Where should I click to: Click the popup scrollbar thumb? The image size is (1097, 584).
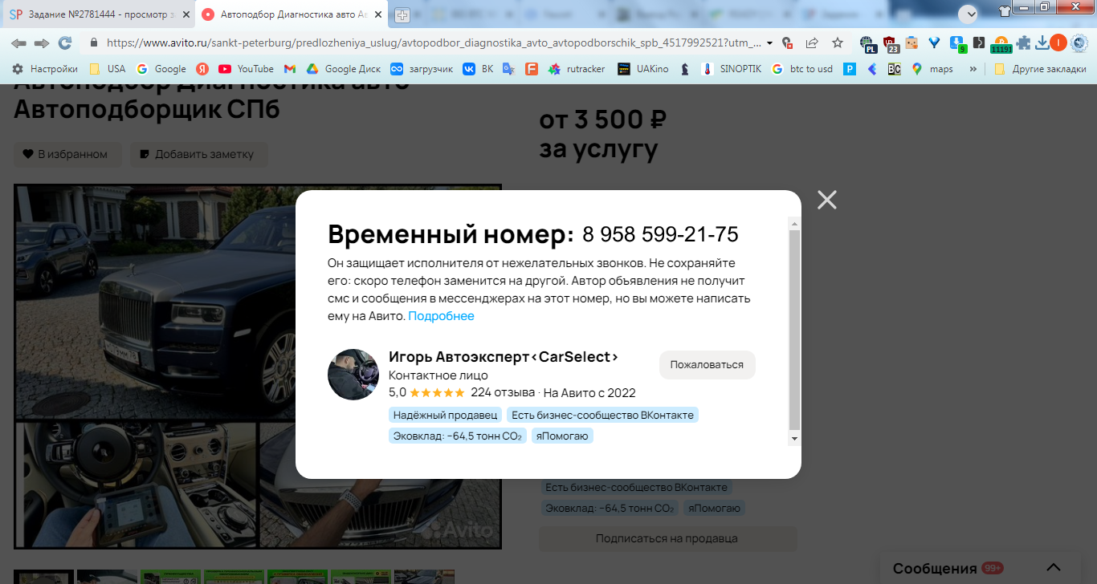click(794, 331)
